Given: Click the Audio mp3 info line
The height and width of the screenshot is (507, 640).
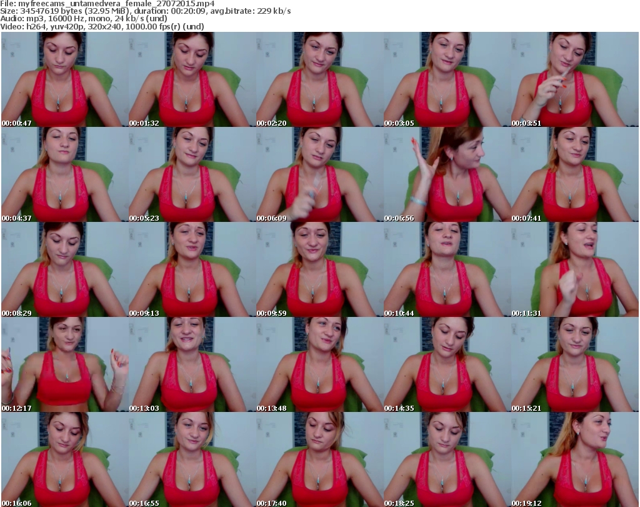Looking at the screenshot, I should [x=84, y=19].
